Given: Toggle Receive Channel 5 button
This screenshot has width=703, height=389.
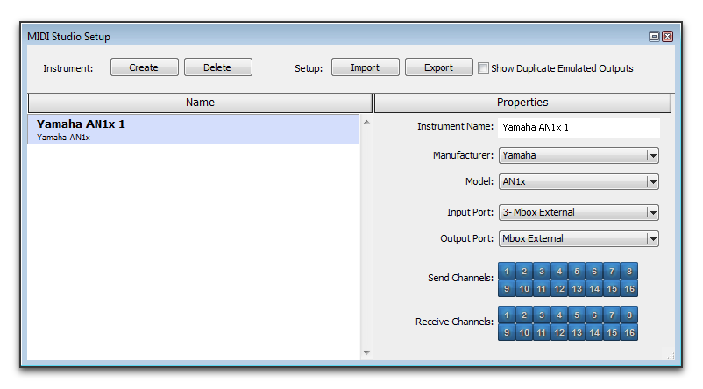Looking at the screenshot, I should tap(577, 315).
